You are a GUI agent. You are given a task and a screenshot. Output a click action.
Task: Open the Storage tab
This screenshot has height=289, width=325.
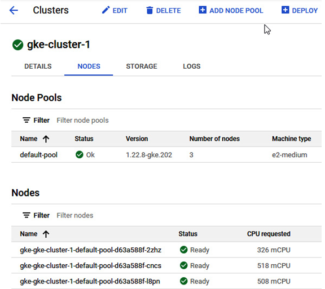[142, 66]
